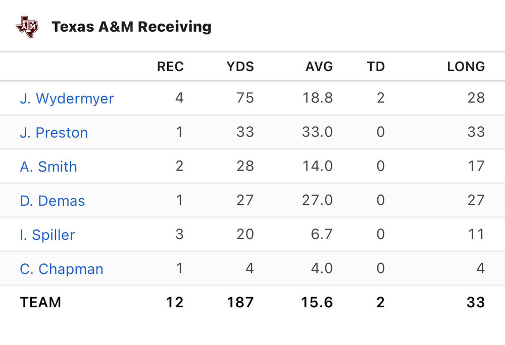The width and height of the screenshot is (505, 345).
Task: Click Wydermyer's 2 touchdowns cell
Action: [380, 97]
